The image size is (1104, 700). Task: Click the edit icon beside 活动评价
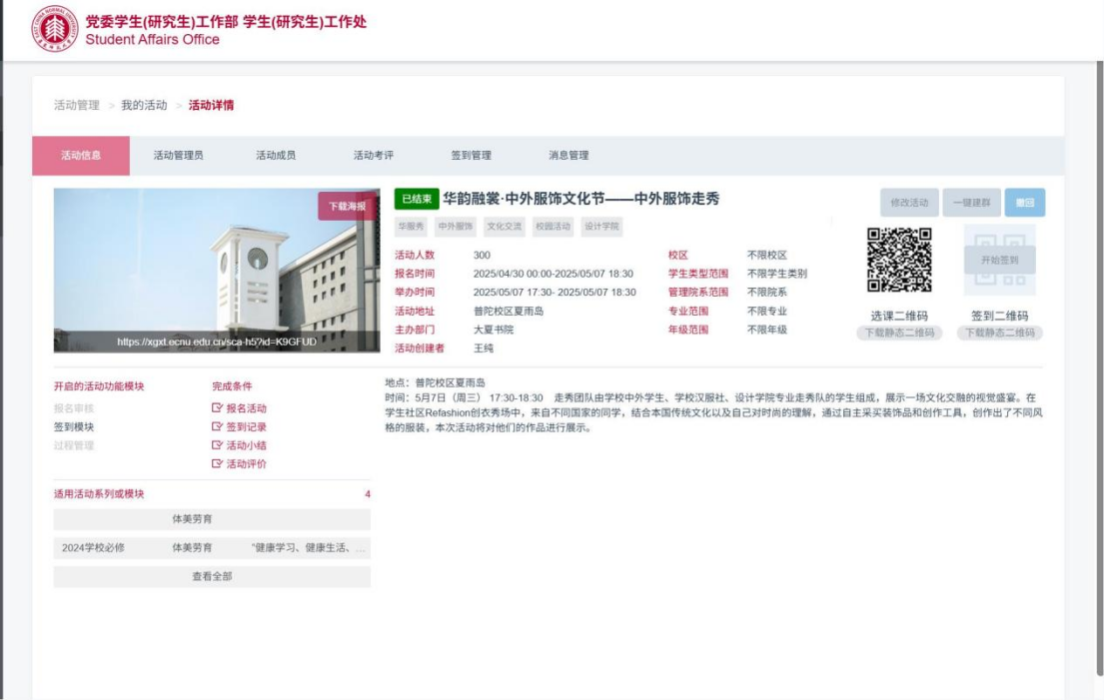(218, 464)
